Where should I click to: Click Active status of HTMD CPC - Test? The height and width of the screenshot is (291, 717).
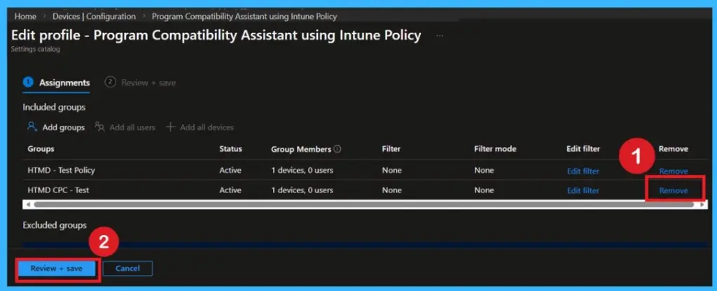230,190
